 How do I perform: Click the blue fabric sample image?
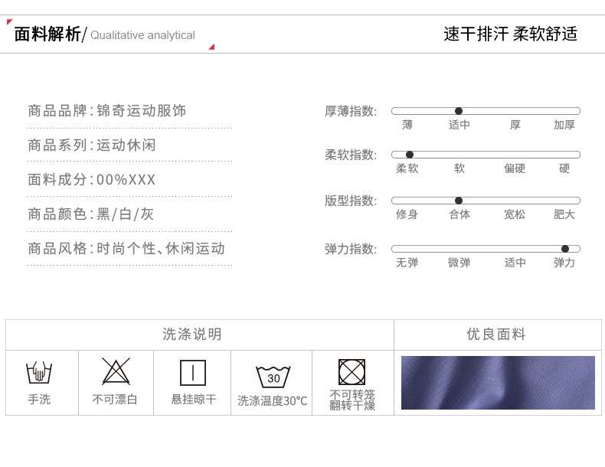point(498,383)
